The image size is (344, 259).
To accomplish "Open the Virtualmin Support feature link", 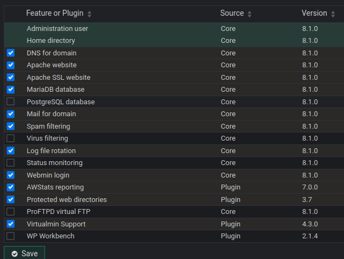I will 56,224.
